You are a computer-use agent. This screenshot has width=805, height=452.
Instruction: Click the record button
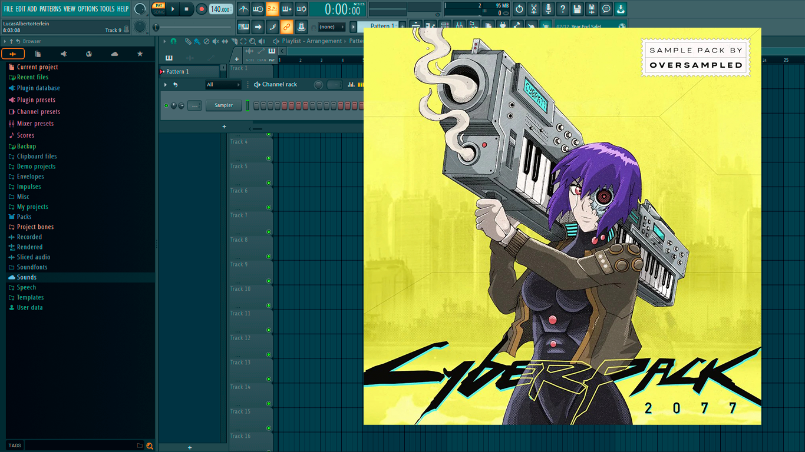(x=202, y=9)
